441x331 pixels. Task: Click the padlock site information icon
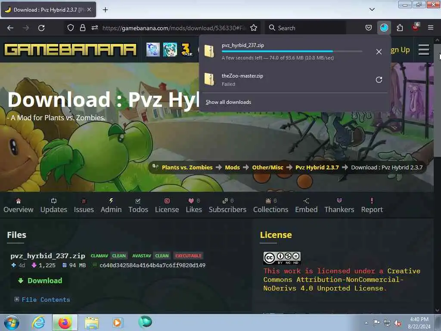tap(82, 28)
